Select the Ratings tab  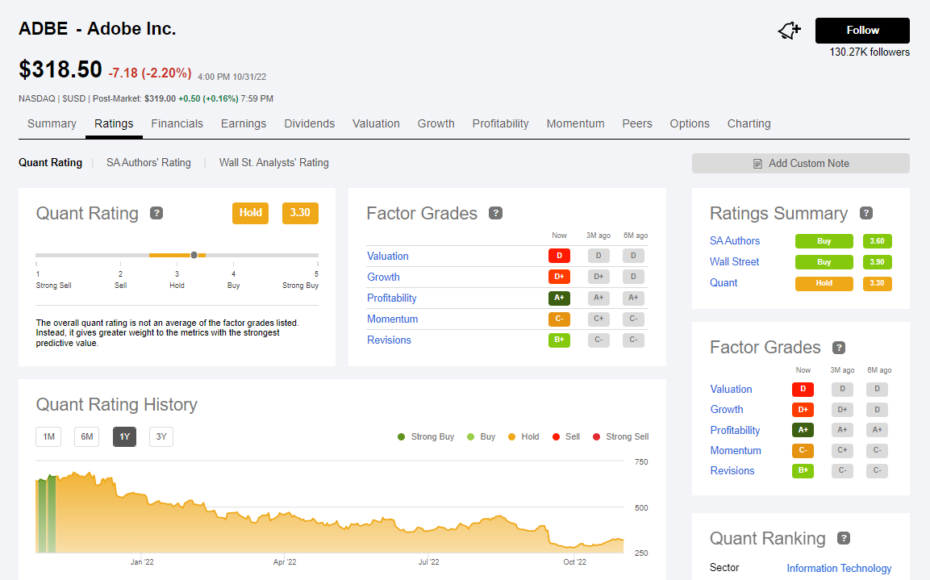tap(114, 123)
